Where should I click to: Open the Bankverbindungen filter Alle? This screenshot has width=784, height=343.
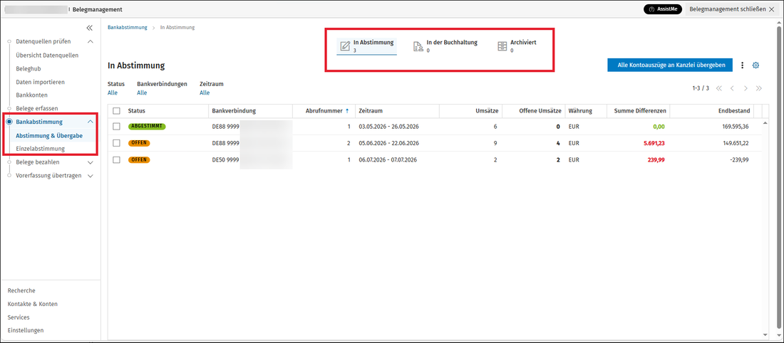coord(142,93)
